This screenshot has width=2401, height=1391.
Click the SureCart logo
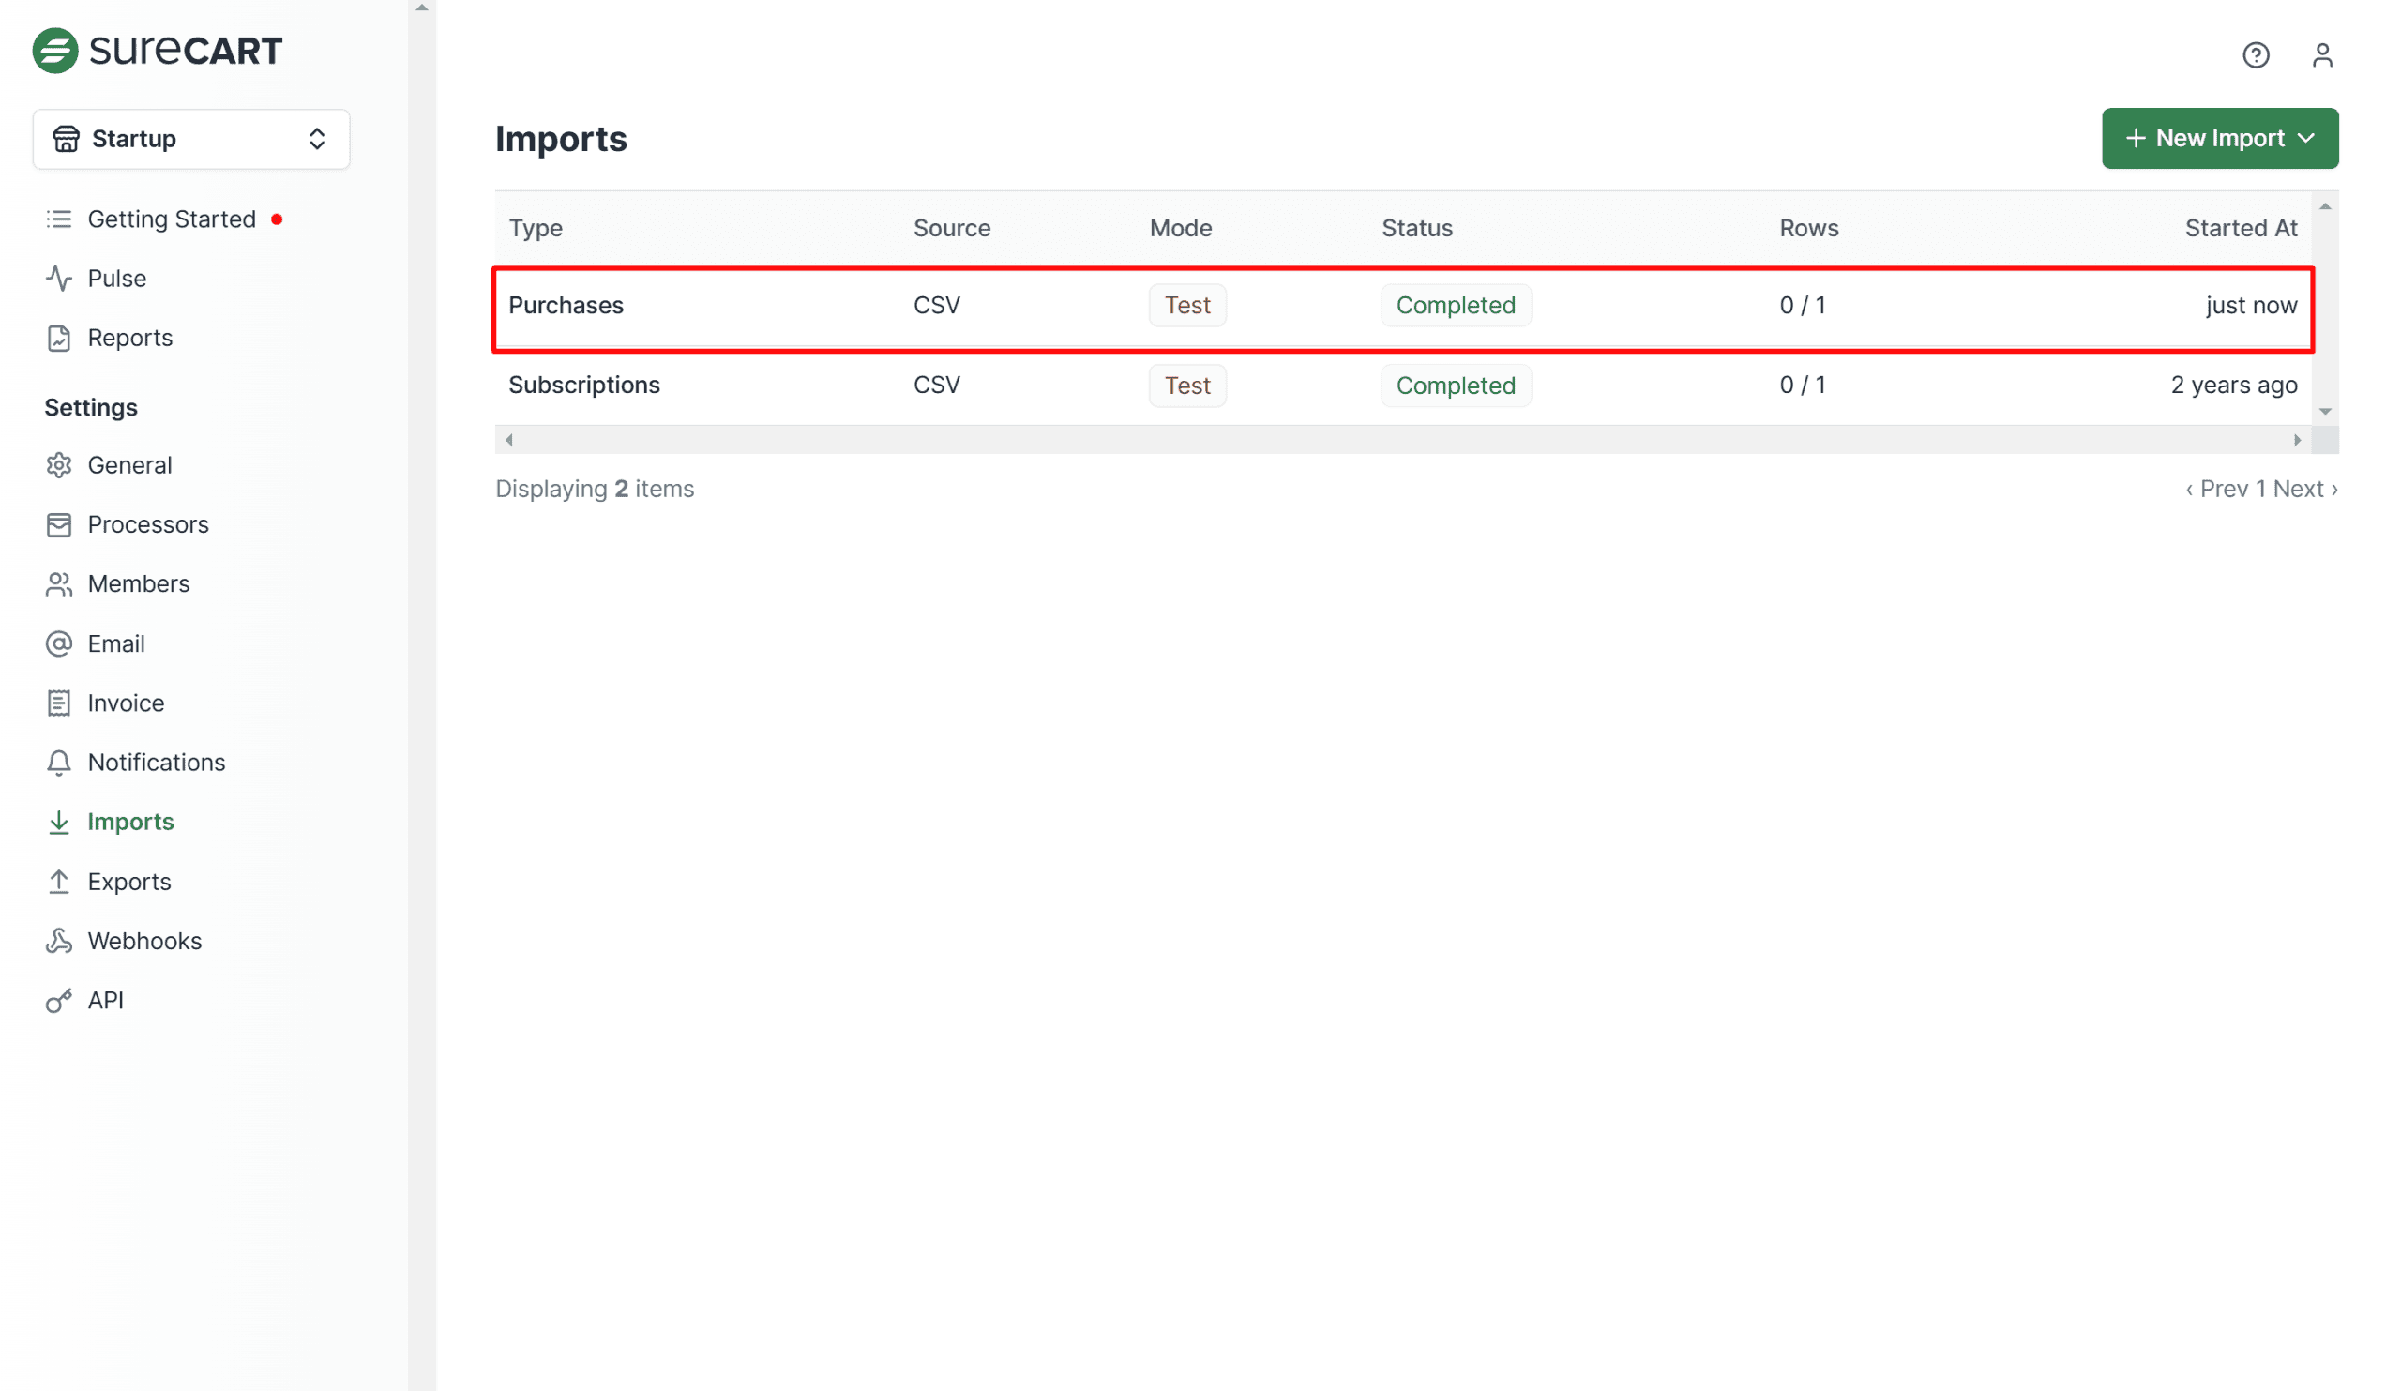(158, 50)
